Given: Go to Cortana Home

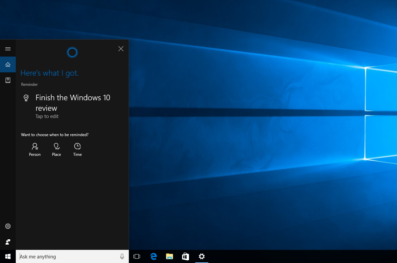Looking at the screenshot, I should [8, 64].
